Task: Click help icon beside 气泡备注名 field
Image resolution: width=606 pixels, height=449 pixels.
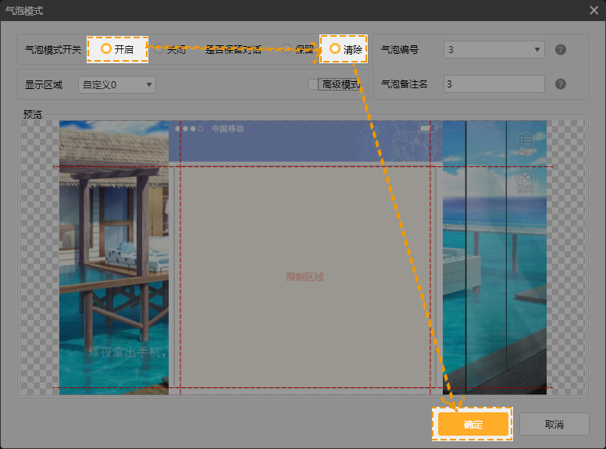Action: [560, 84]
